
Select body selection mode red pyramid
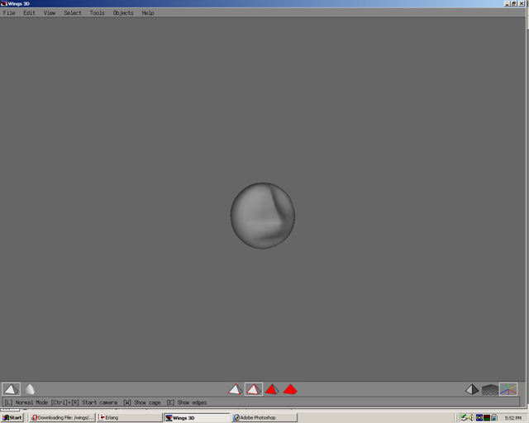pos(290,389)
